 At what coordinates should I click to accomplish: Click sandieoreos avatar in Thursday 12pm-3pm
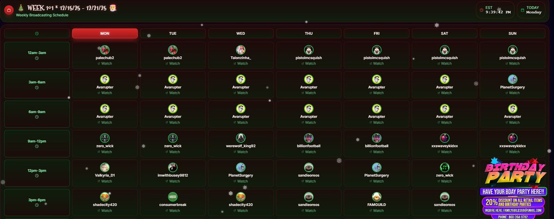click(x=308, y=167)
